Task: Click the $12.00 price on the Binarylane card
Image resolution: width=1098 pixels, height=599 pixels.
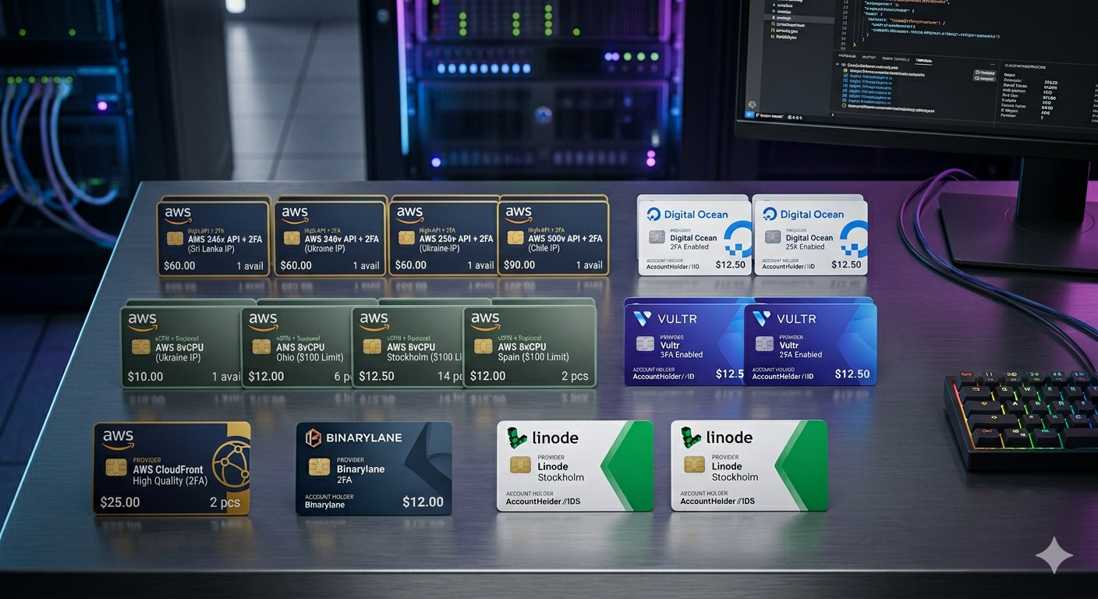Action: pyautogui.click(x=423, y=502)
